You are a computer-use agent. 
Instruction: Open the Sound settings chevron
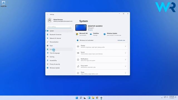pos(125,53)
